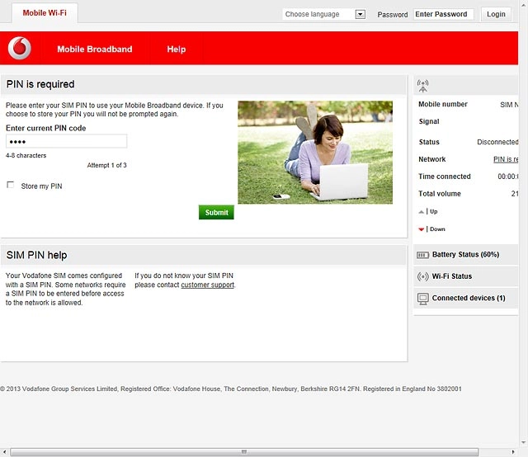The image size is (528, 457).
Task: Click the Login button
Action: point(496,14)
